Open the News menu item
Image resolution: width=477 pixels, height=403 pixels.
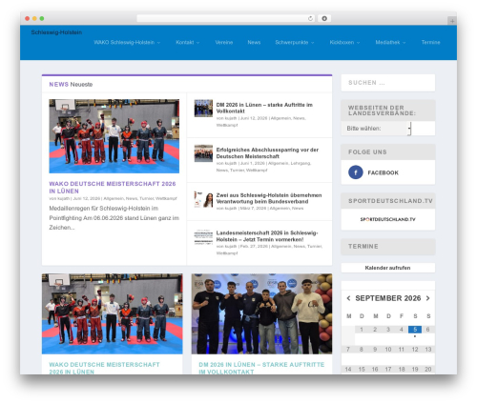point(254,42)
